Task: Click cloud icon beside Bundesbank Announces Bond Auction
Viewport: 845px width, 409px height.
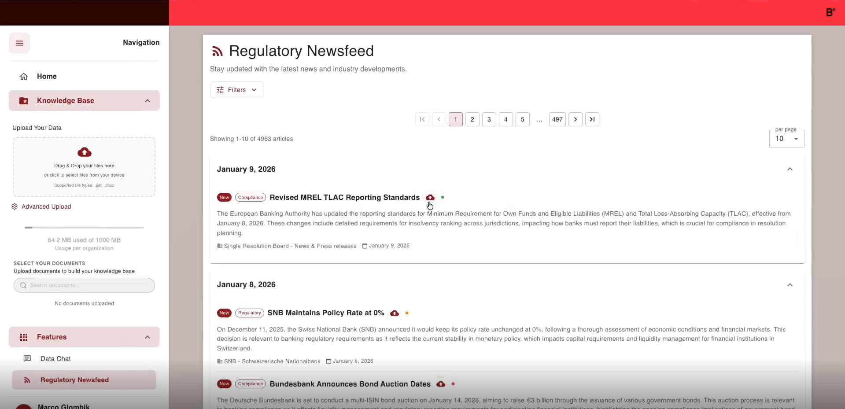Action: click(x=441, y=384)
